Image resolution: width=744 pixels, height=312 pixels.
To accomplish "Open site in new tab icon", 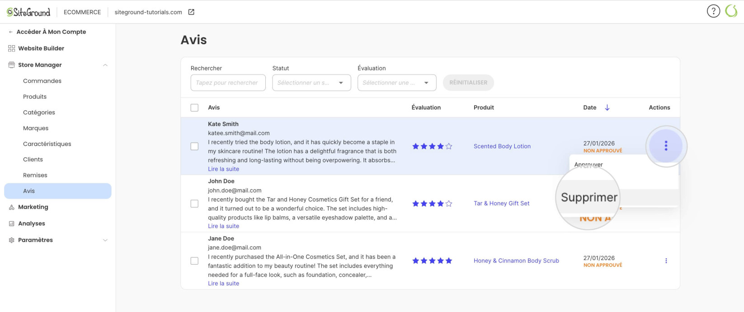I will (191, 12).
